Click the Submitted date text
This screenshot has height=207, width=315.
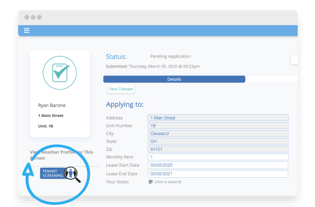pyautogui.click(x=153, y=67)
